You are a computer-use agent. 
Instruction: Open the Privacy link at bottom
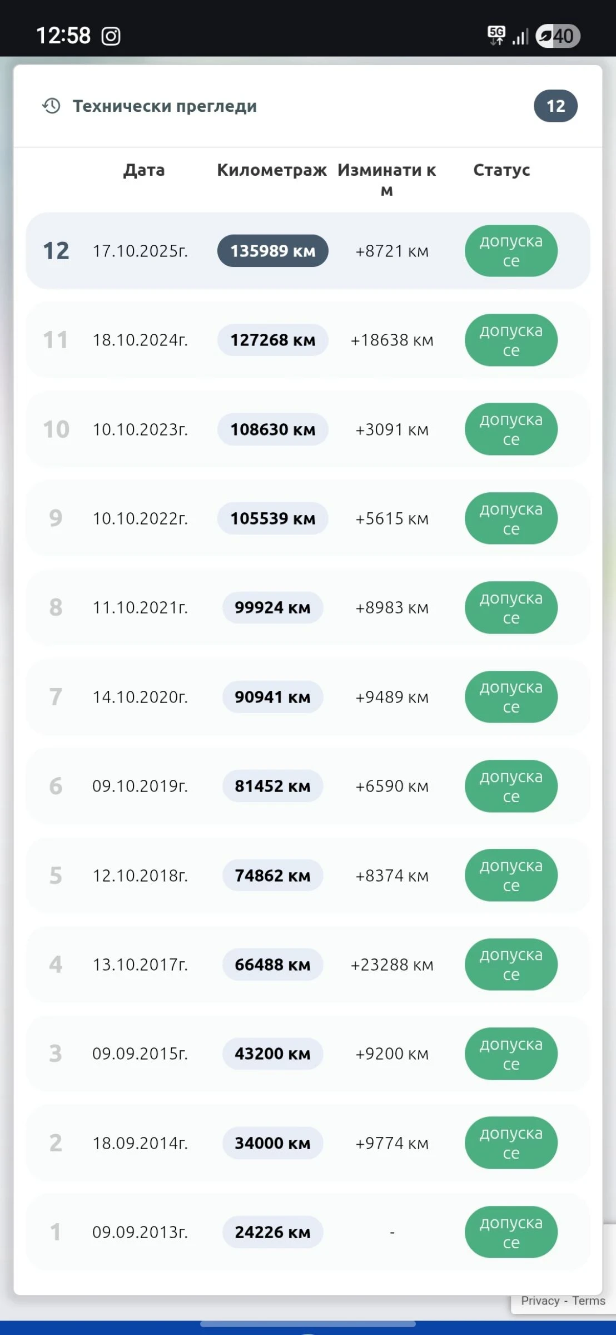[540, 1301]
